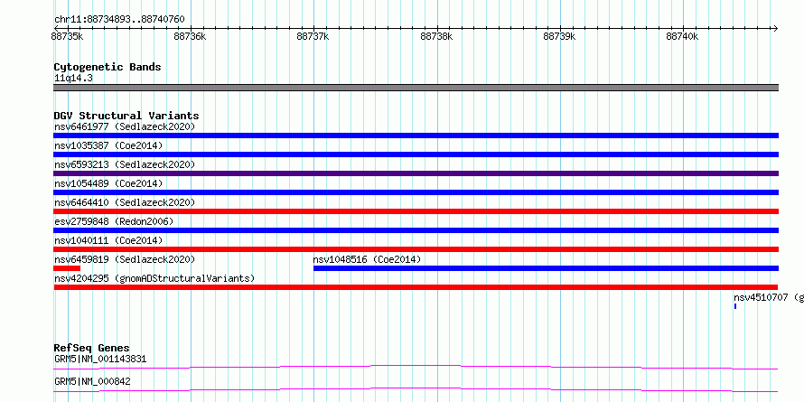Open esv2759848 (Redon2006) variant label
This screenshot has width=804, height=402.
pyautogui.click(x=114, y=221)
